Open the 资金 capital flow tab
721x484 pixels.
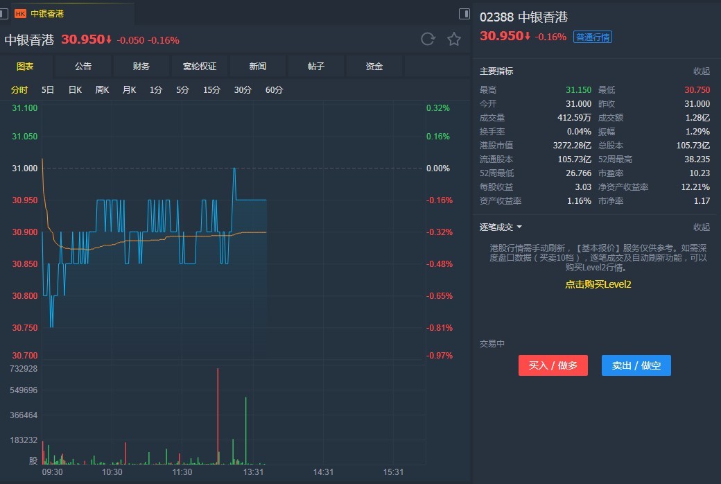tap(374, 67)
